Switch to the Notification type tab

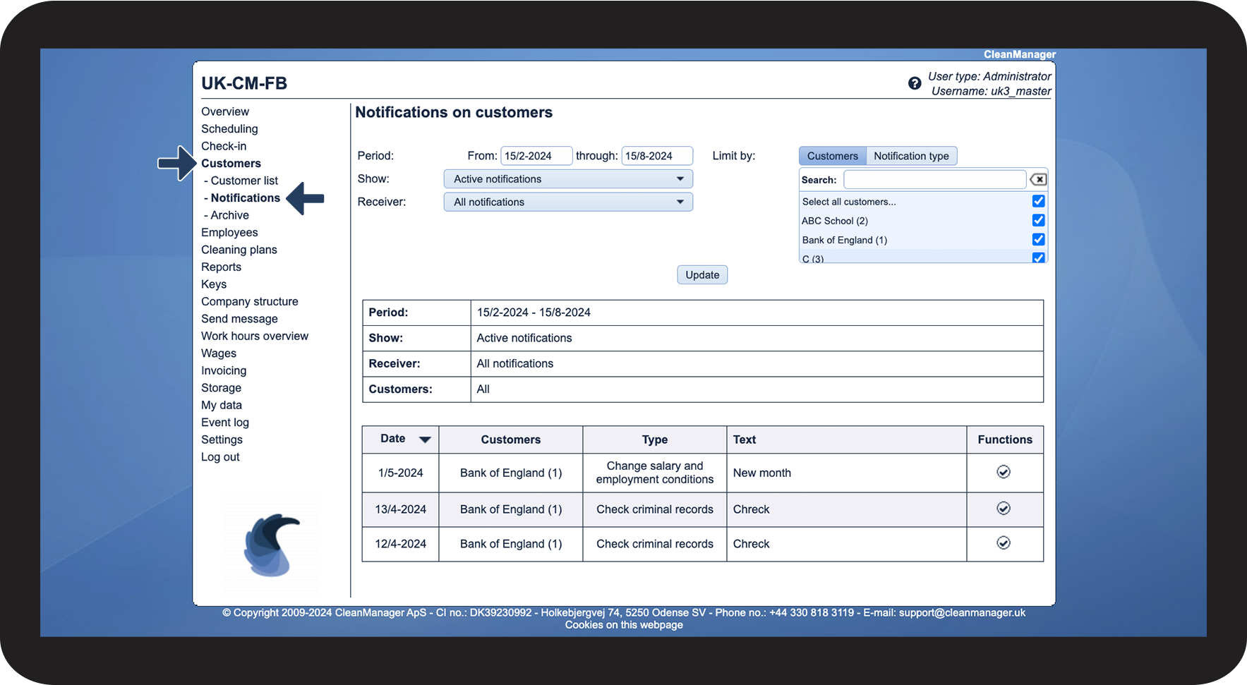911,156
